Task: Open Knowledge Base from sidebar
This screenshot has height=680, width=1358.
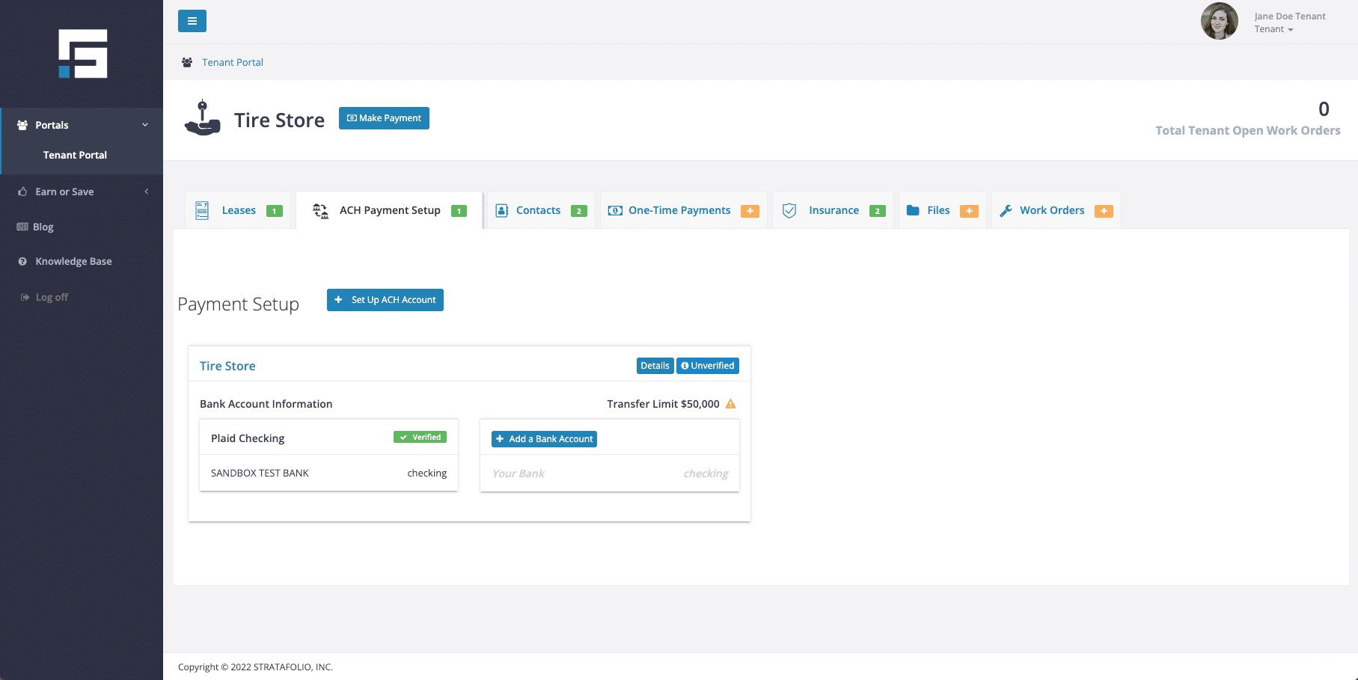Action: (x=73, y=262)
